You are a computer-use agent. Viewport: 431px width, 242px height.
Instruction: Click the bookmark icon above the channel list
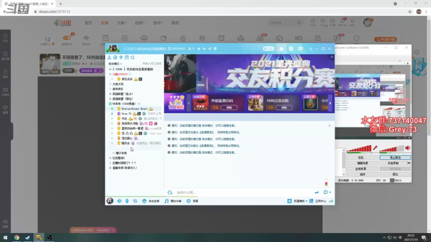point(127,58)
